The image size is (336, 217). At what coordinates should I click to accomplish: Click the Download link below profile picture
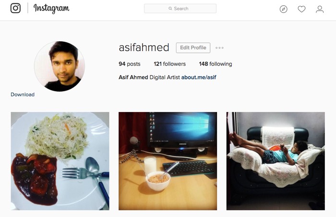coord(23,94)
